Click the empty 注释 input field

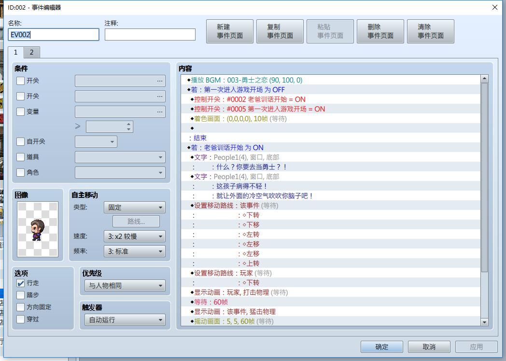tap(150, 35)
